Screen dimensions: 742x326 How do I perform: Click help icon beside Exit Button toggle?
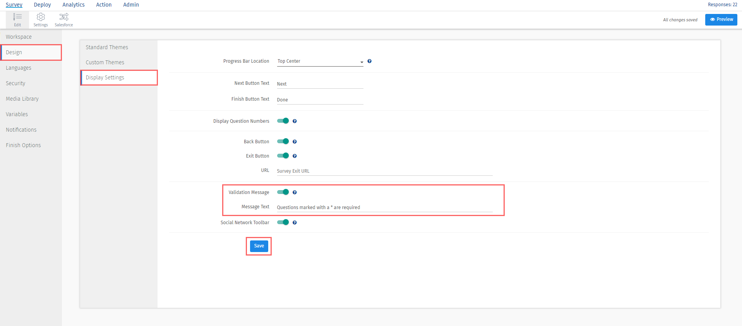click(295, 156)
